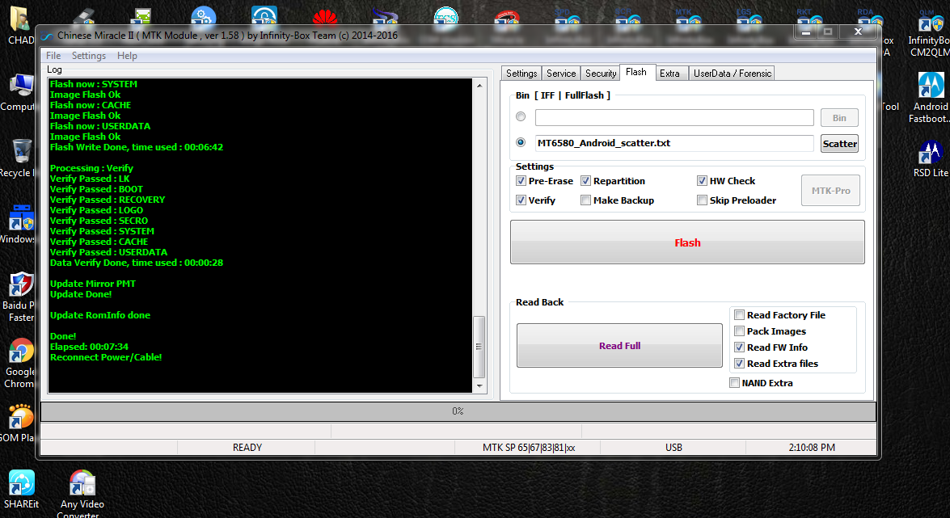Enable the NAND Extra checkbox
This screenshot has height=518, width=950.
point(734,383)
